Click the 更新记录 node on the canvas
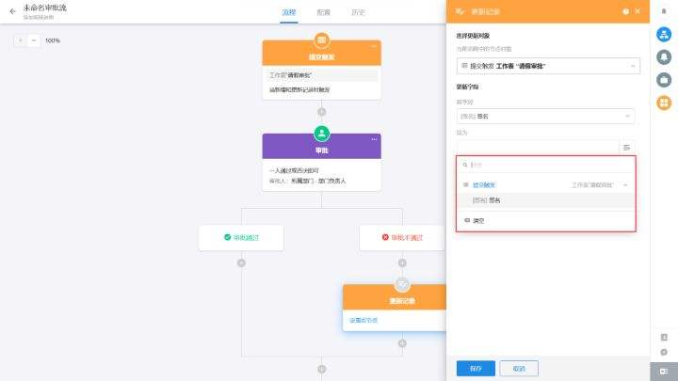 tap(395, 308)
